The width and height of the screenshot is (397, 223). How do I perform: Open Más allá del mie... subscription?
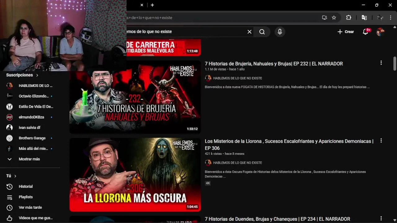[x=30, y=149]
